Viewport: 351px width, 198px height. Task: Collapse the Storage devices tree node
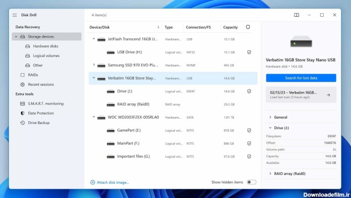[16, 37]
